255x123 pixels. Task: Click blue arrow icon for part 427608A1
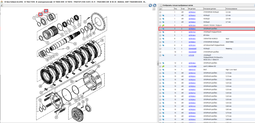point(163,42)
